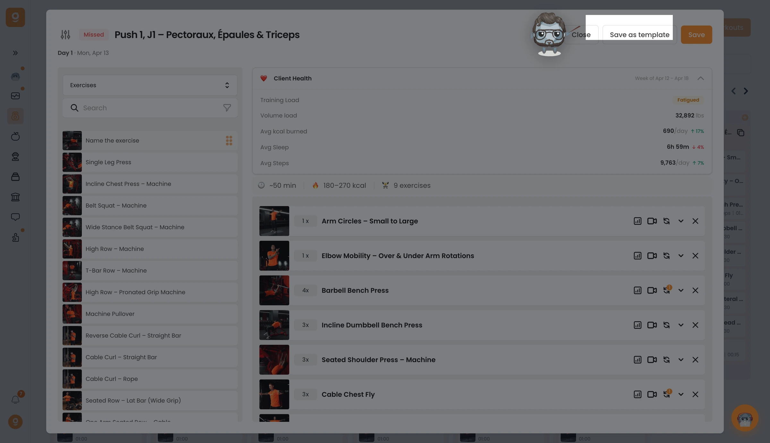Open notifications bell in sidebar

15,400
